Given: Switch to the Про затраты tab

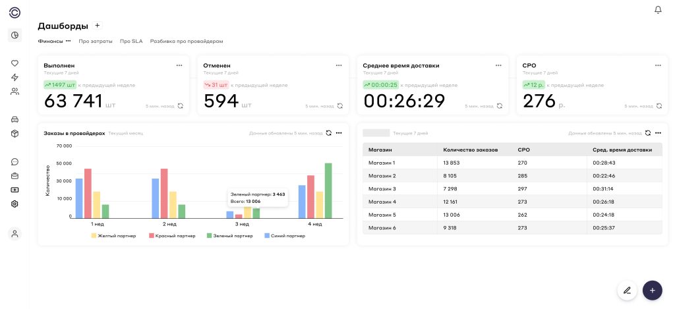Looking at the screenshot, I should [96, 41].
